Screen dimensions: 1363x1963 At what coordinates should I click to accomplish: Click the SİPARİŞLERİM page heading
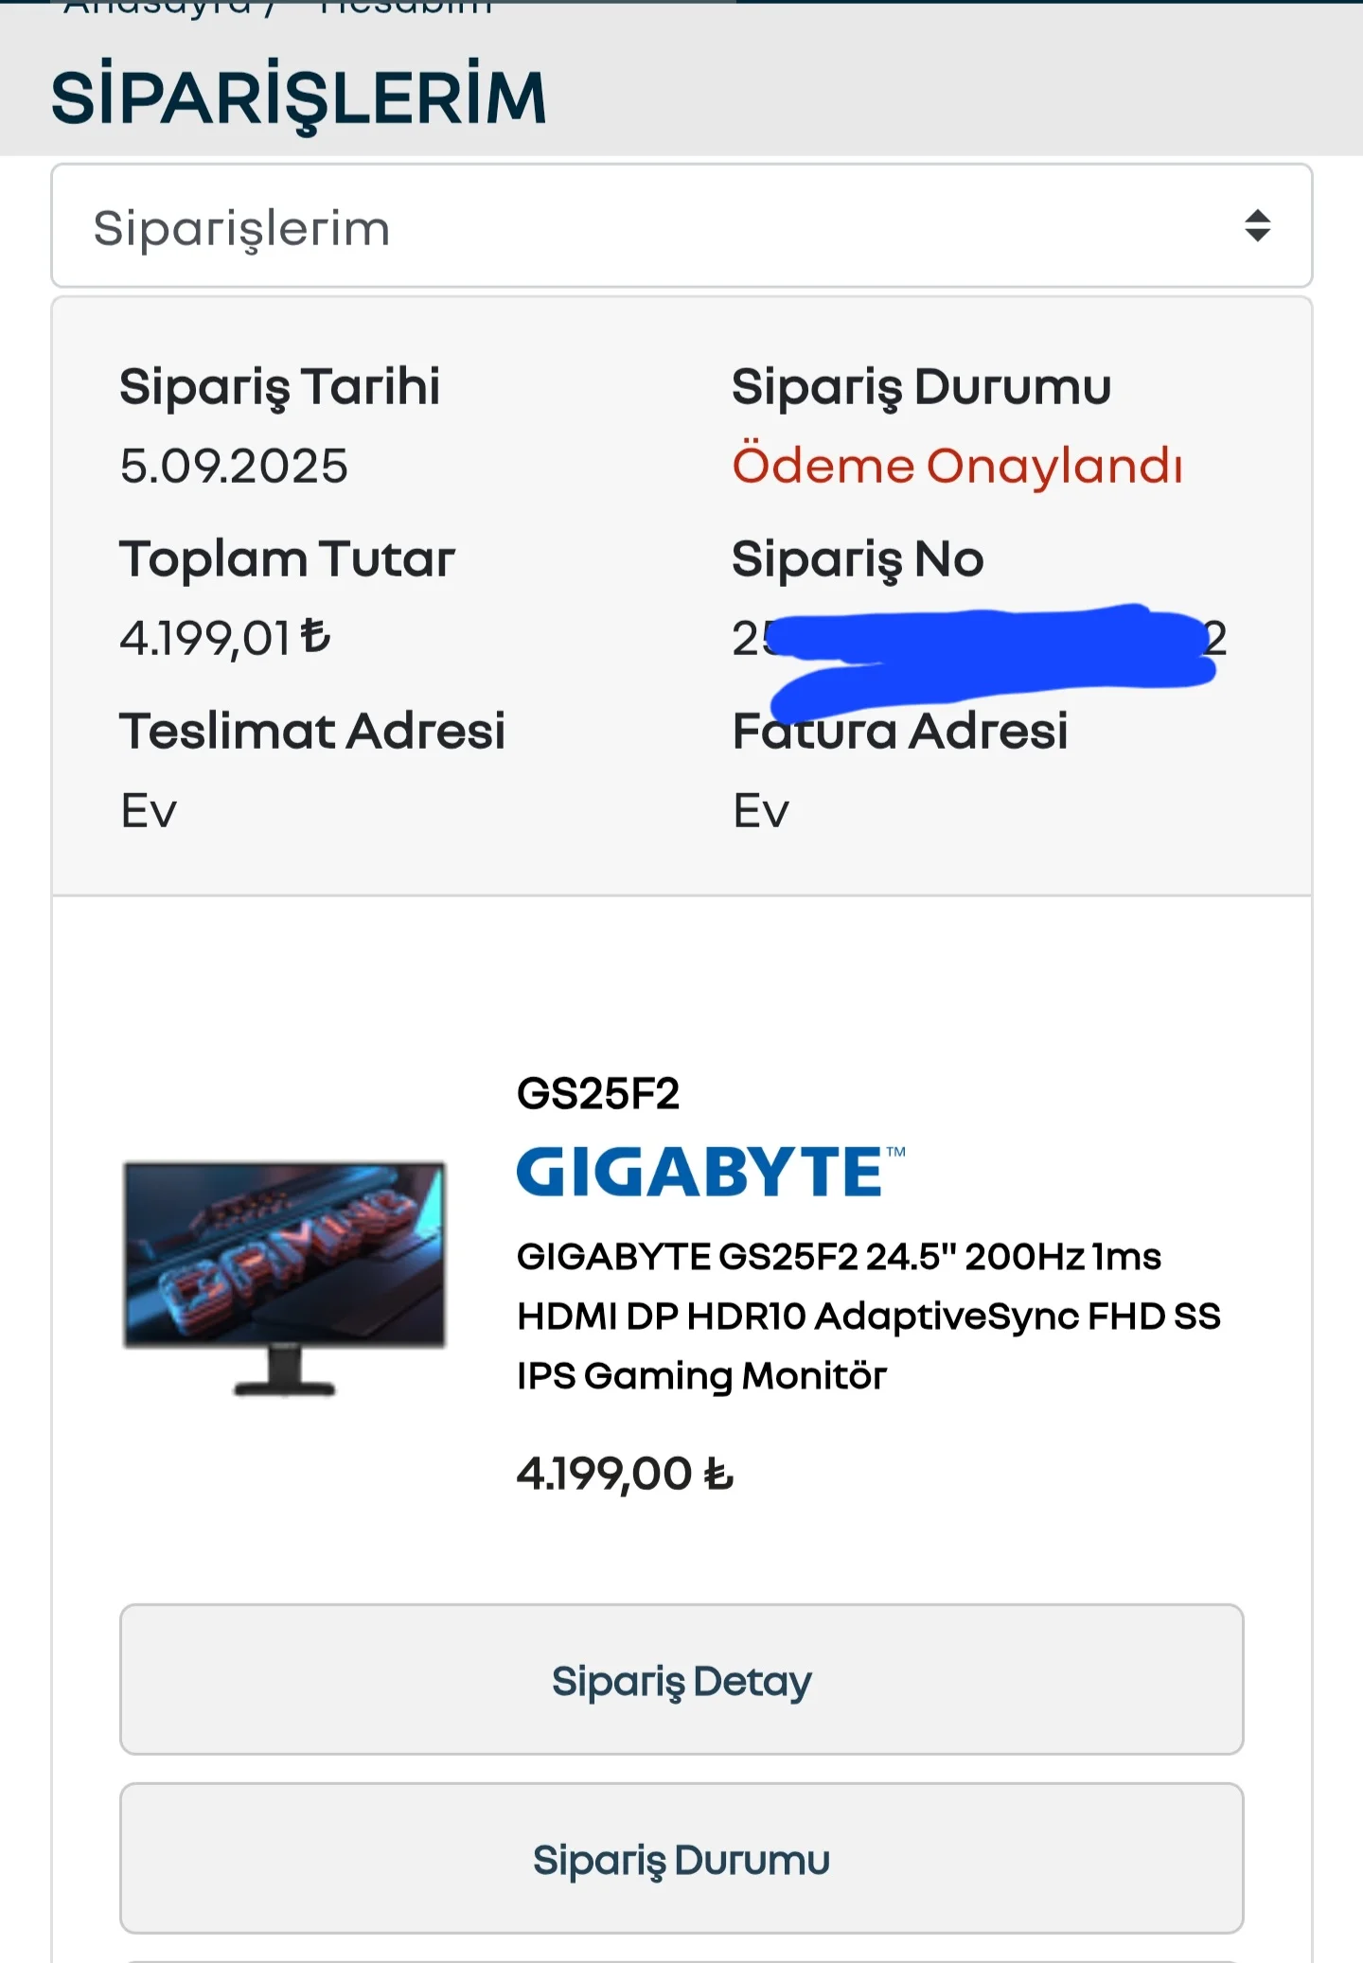[299, 97]
